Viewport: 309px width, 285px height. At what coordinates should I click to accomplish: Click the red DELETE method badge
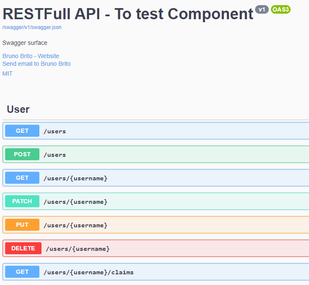click(23, 248)
